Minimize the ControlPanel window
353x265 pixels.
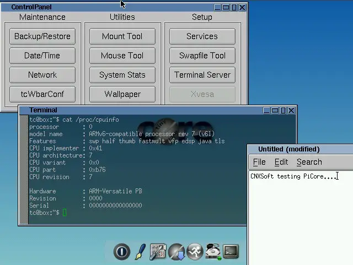click(217, 7)
